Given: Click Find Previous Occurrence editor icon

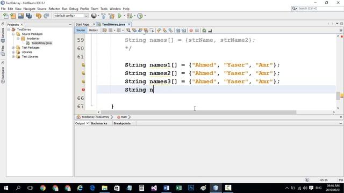Looking at the screenshot, I should 134,31.
